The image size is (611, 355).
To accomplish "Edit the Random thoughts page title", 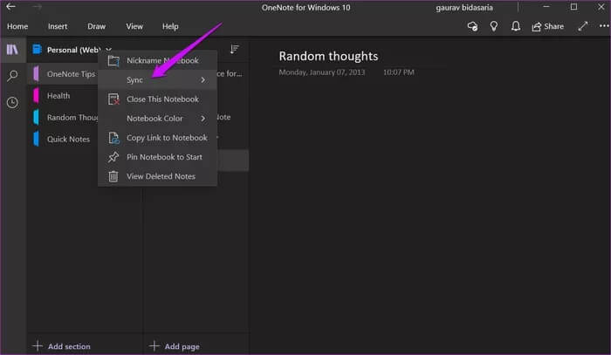I will (328, 56).
